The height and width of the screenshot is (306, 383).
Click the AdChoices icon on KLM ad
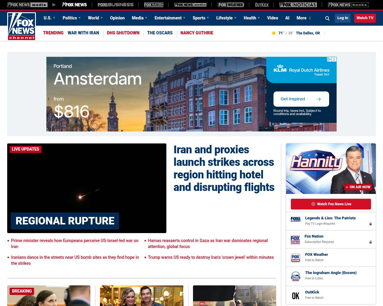tap(329, 59)
